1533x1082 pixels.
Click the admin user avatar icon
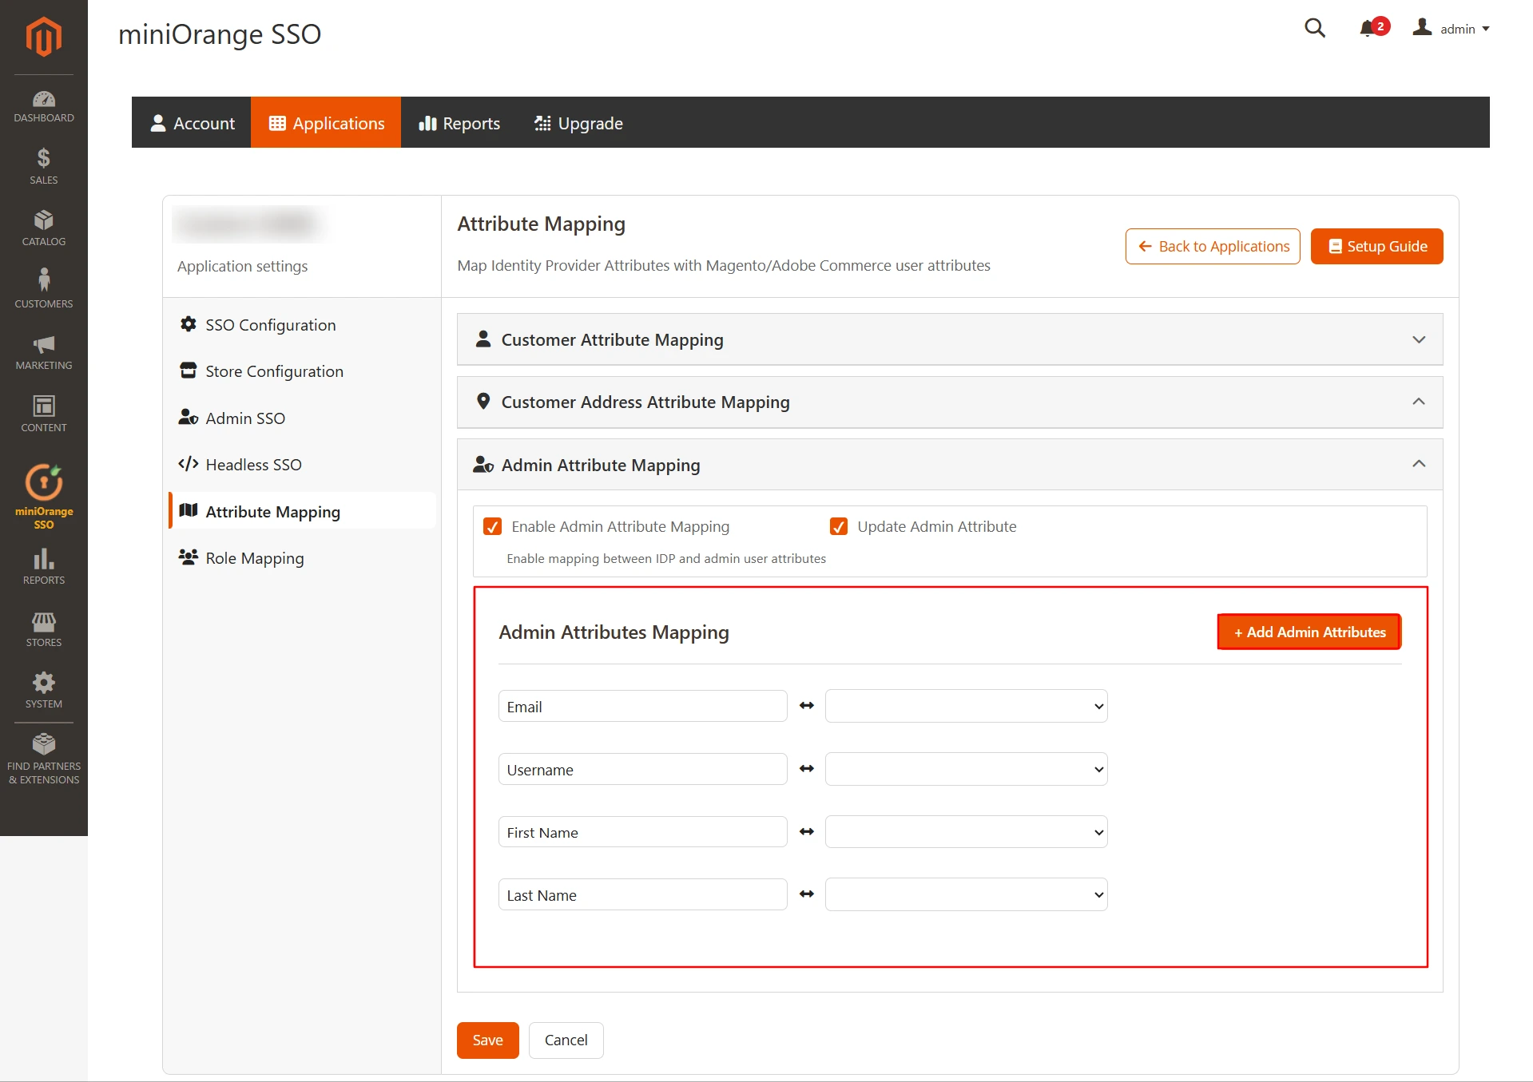pyautogui.click(x=1422, y=28)
